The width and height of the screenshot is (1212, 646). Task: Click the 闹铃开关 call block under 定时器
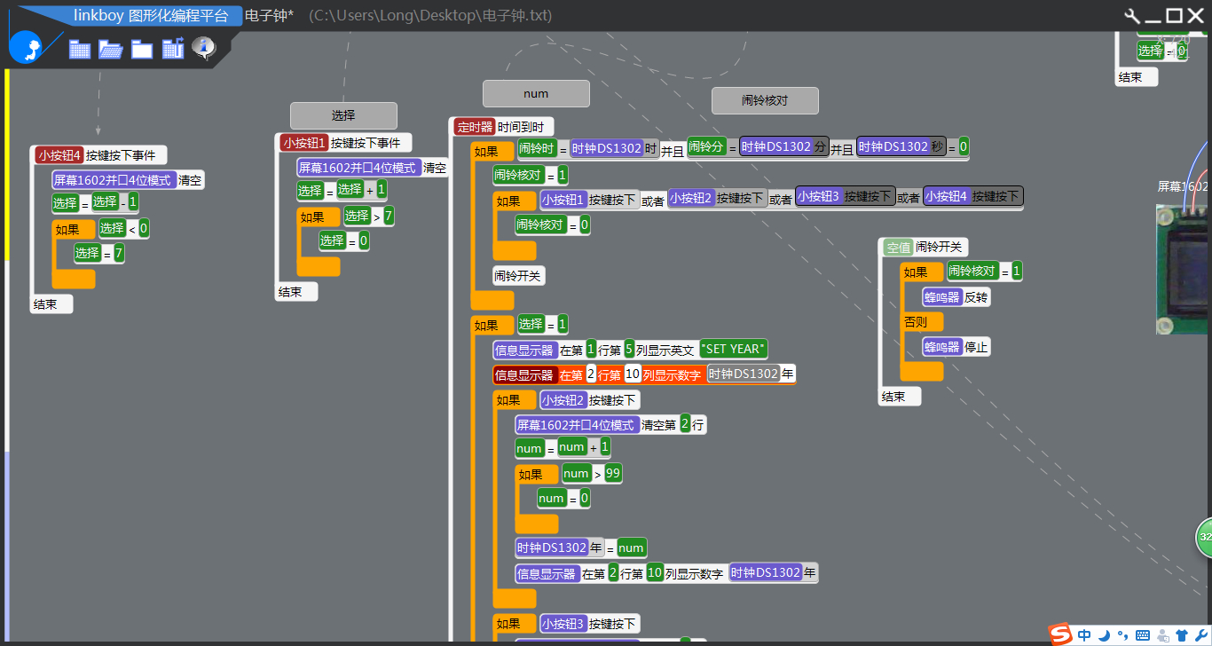pyautogui.click(x=518, y=276)
